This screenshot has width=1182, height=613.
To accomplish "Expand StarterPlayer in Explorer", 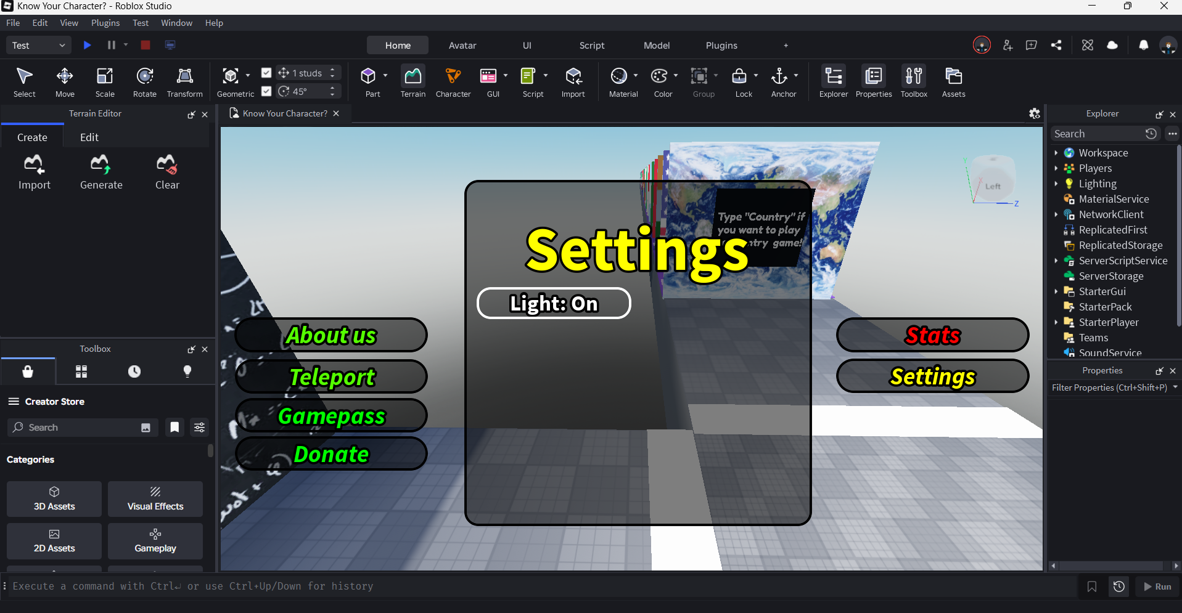I will point(1056,322).
